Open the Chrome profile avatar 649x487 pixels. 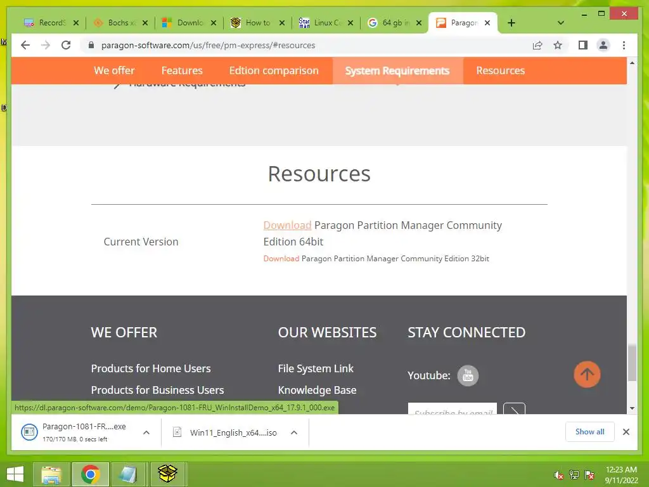(x=603, y=45)
